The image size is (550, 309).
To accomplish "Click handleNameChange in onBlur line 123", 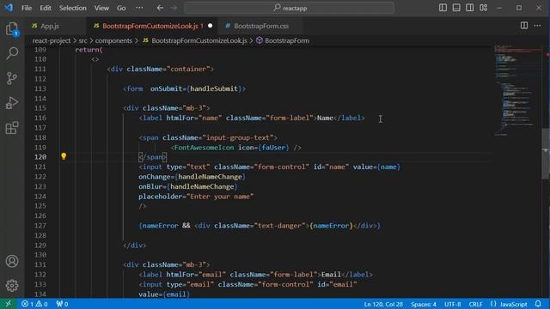I will 202,186.
